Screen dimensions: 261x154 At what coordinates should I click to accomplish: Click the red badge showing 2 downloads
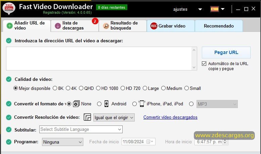click(95, 21)
